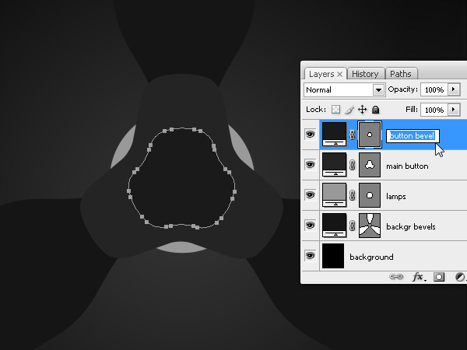This screenshot has height=350, width=467.
Task: Click the new adjustment layer half-circle icon
Action: coord(460,277)
